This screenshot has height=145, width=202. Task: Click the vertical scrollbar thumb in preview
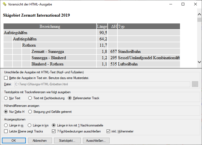[199, 20]
